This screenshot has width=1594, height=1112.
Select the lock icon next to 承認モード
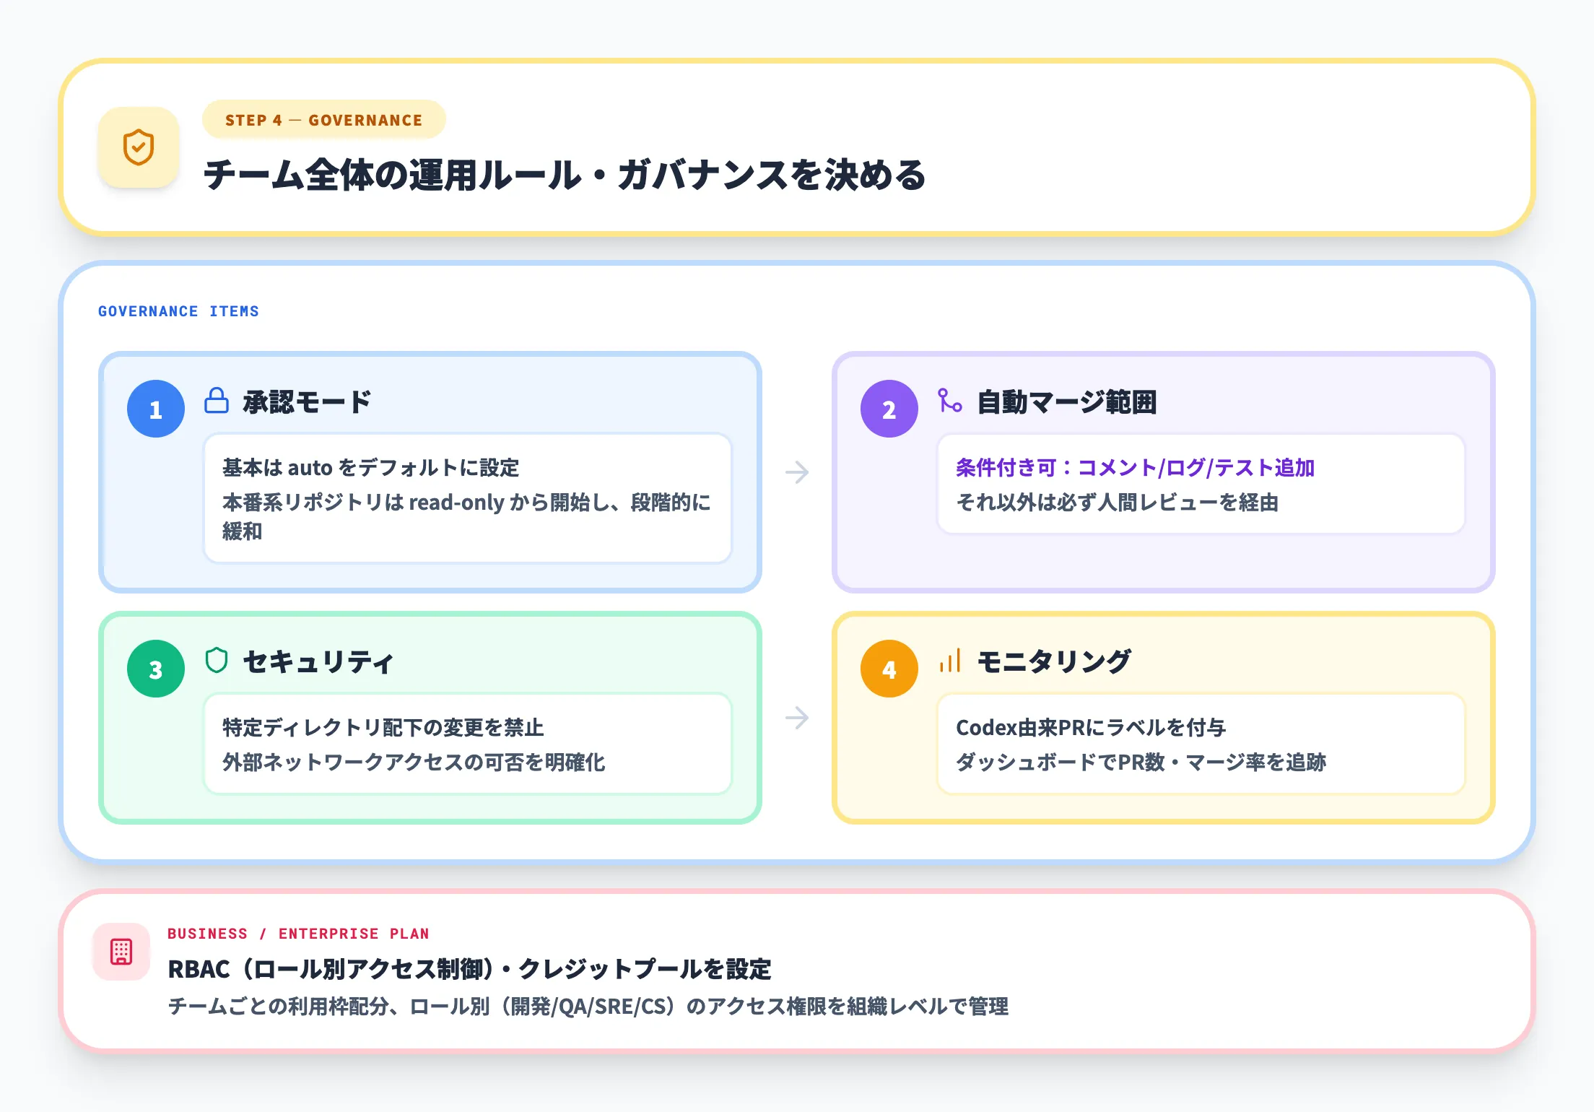[217, 401]
